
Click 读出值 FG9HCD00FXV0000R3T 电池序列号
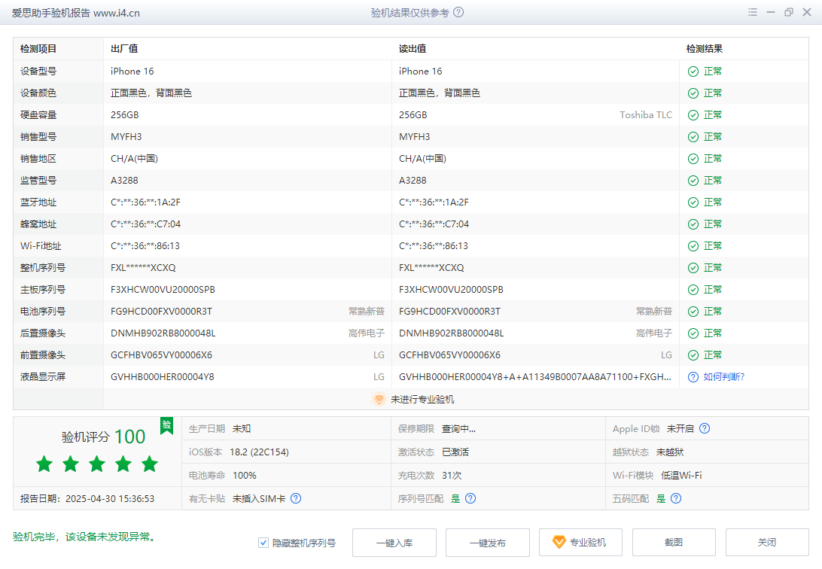(x=450, y=312)
